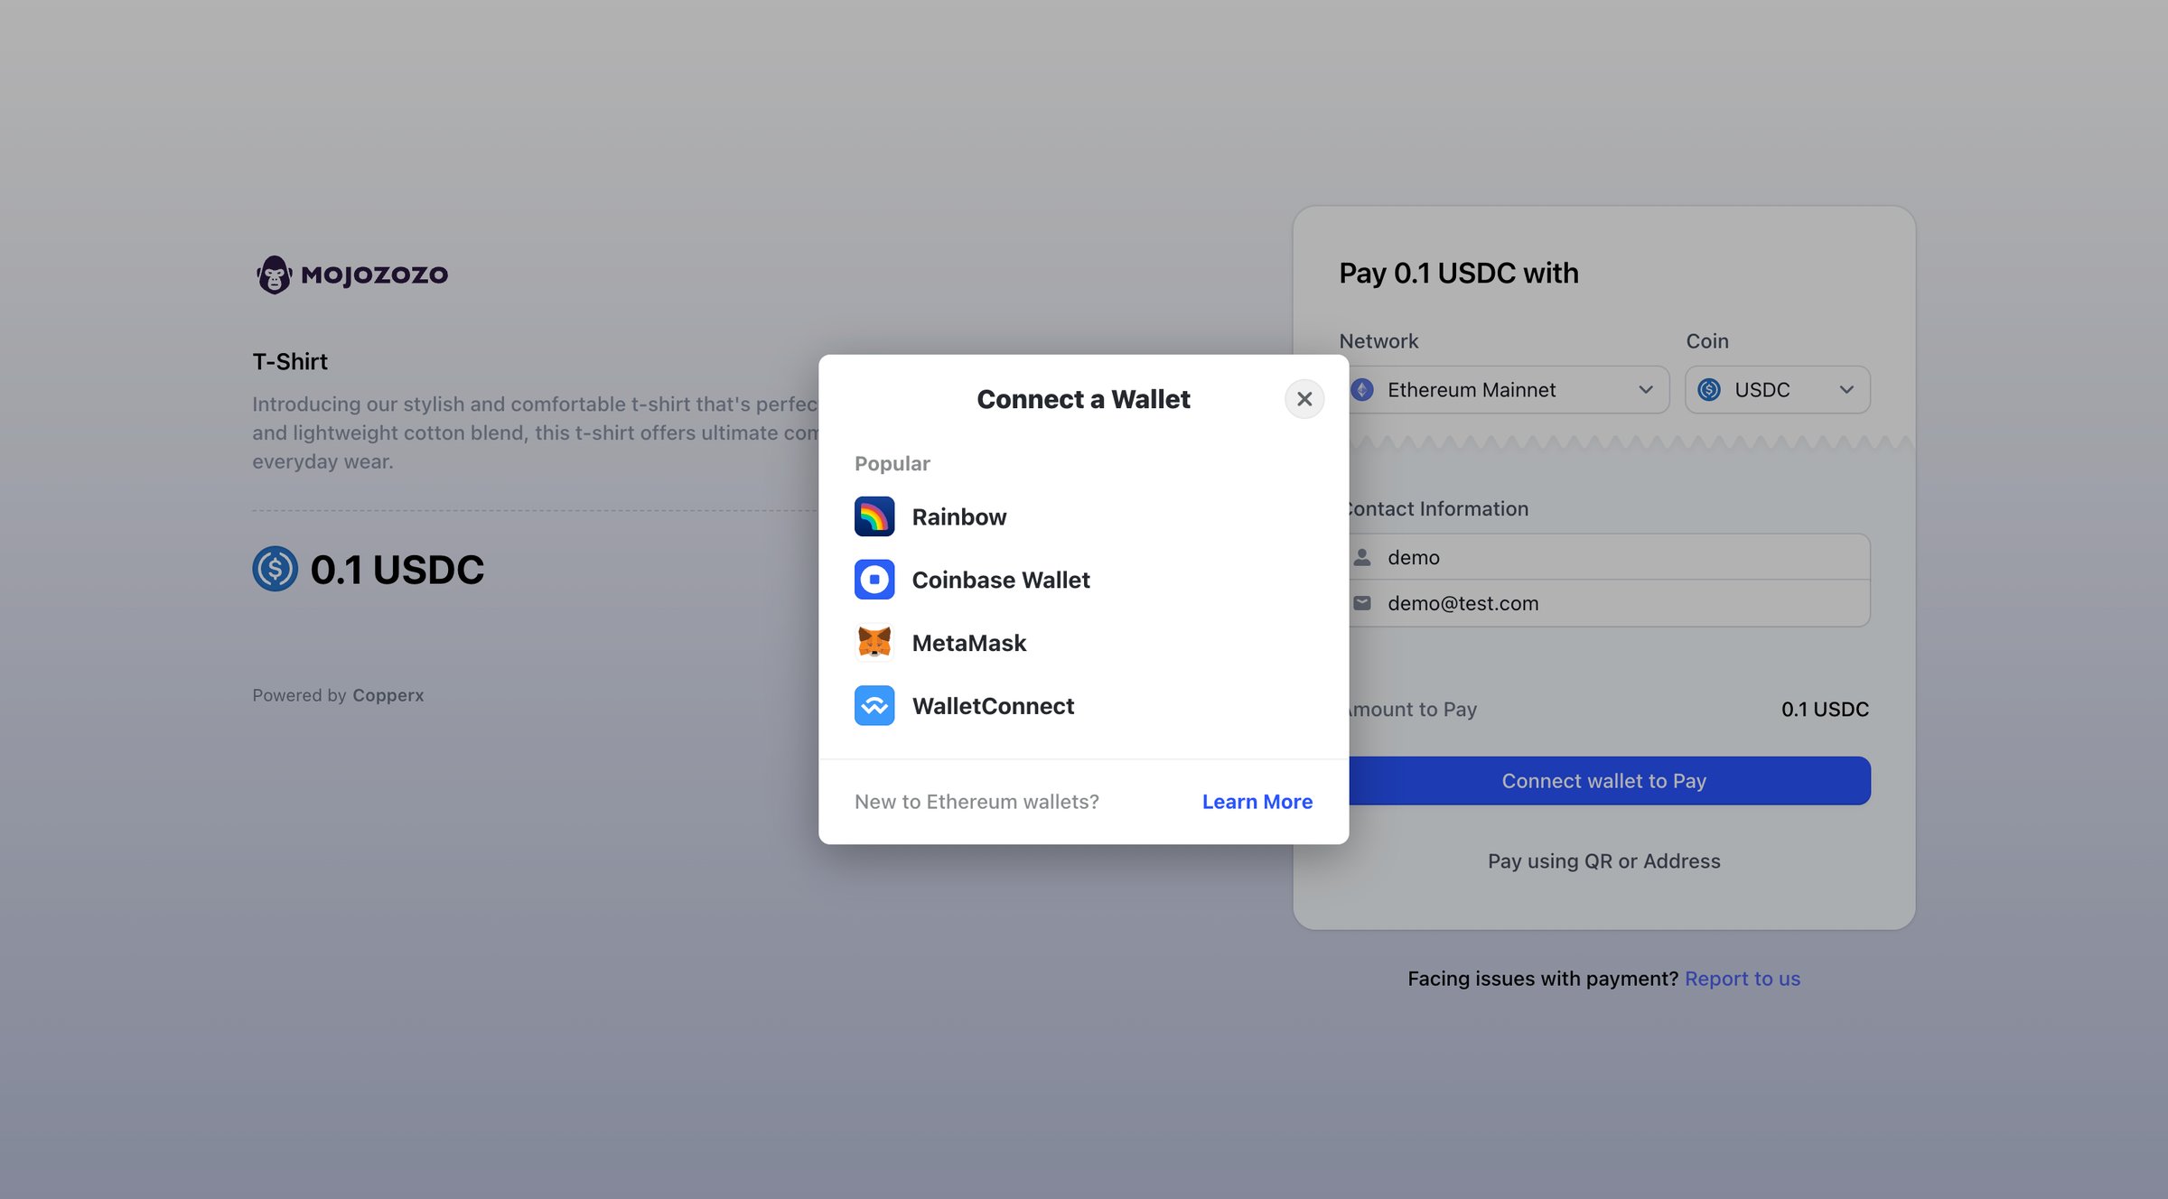Click the Popular section label
Image resolution: width=2168 pixels, height=1199 pixels.
pos(892,463)
